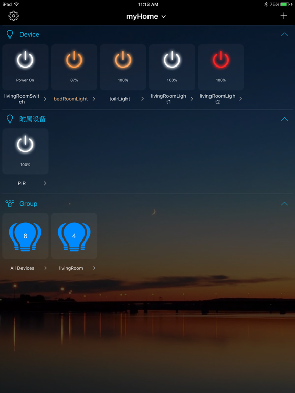Open PIR details chevron

[x=45, y=184]
